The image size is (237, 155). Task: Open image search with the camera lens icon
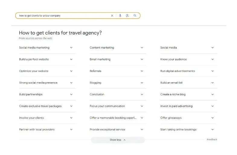click(x=127, y=16)
